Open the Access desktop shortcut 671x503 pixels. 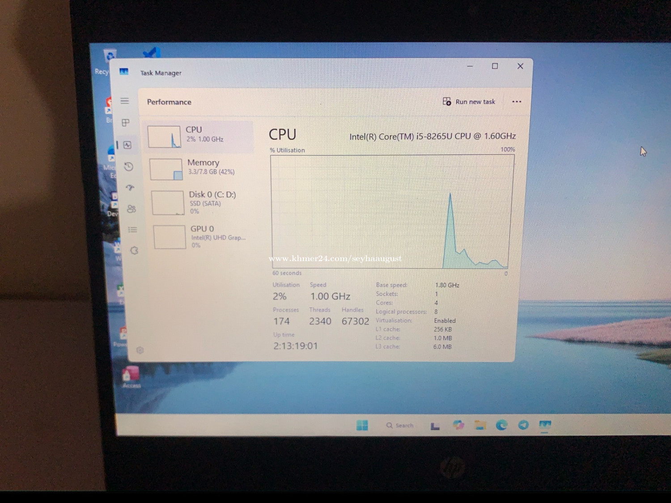pyautogui.click(x=131, y=377)
